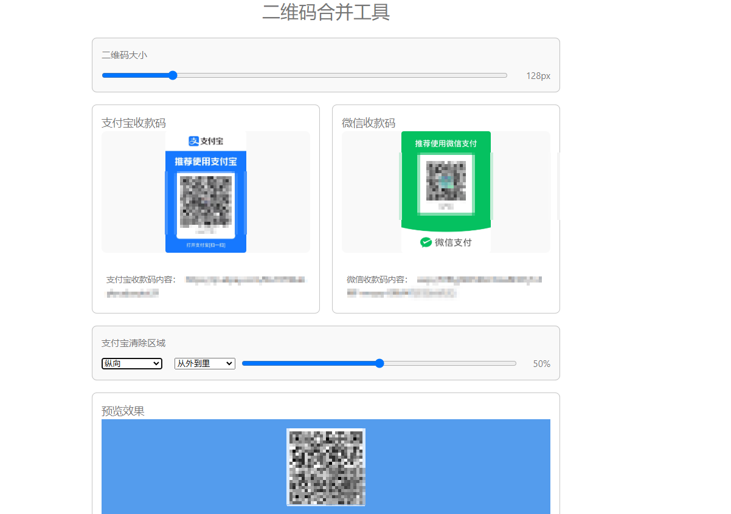Click the 50% clear area value
Viewport: 731px width, 514px height.
click(541, 364)
